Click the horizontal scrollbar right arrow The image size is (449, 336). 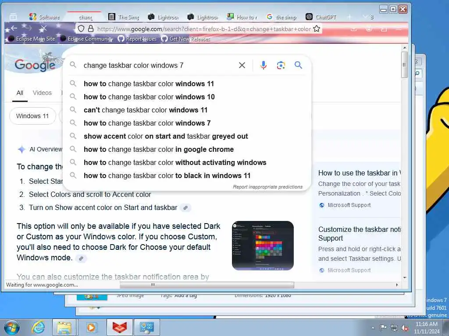pyautogui.click(x=397, y=285)
